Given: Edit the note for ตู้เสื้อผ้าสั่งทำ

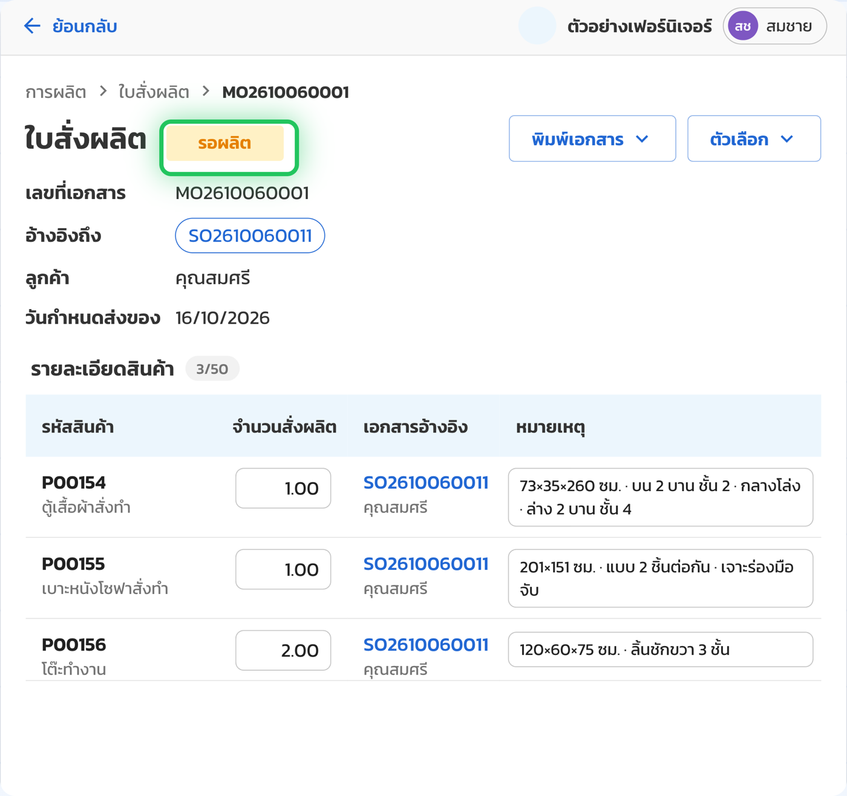Looking at the screenshot, I should pos(661,497).
